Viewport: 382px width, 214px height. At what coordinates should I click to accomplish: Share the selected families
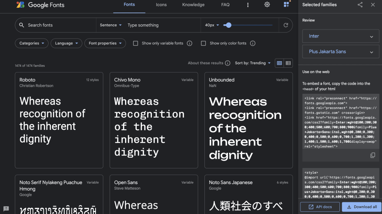point(360,5)
